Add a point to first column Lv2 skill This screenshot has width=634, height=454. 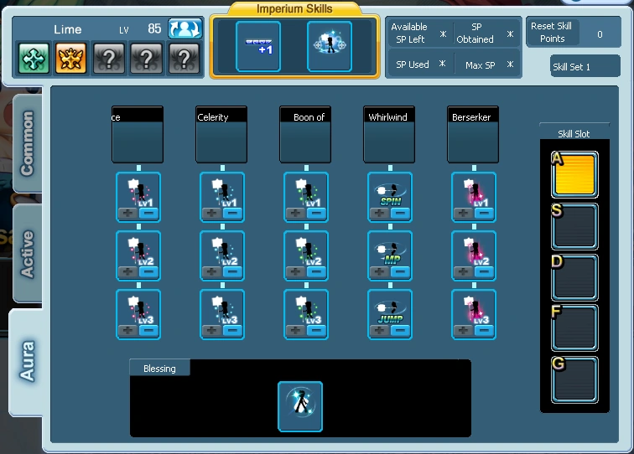[x=127, y=272]
